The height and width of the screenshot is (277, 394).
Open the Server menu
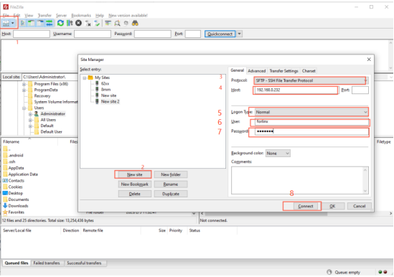tap(61, 16)
